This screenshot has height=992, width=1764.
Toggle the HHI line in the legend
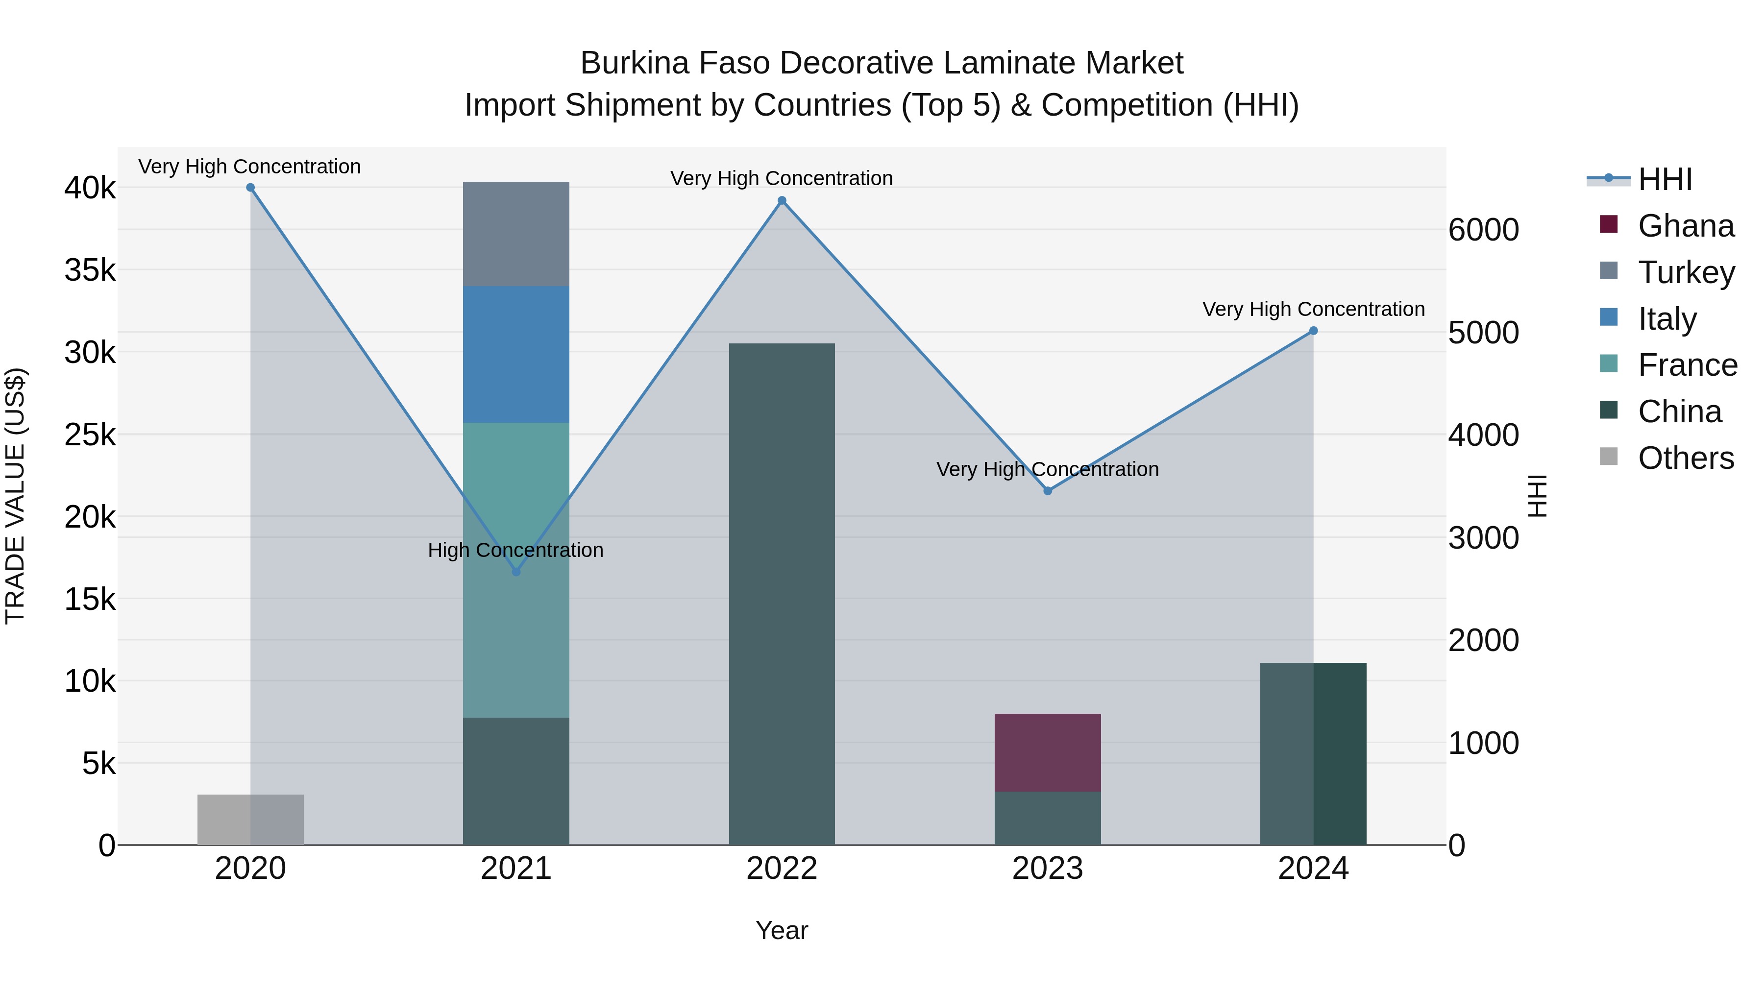pos(1640,179)
